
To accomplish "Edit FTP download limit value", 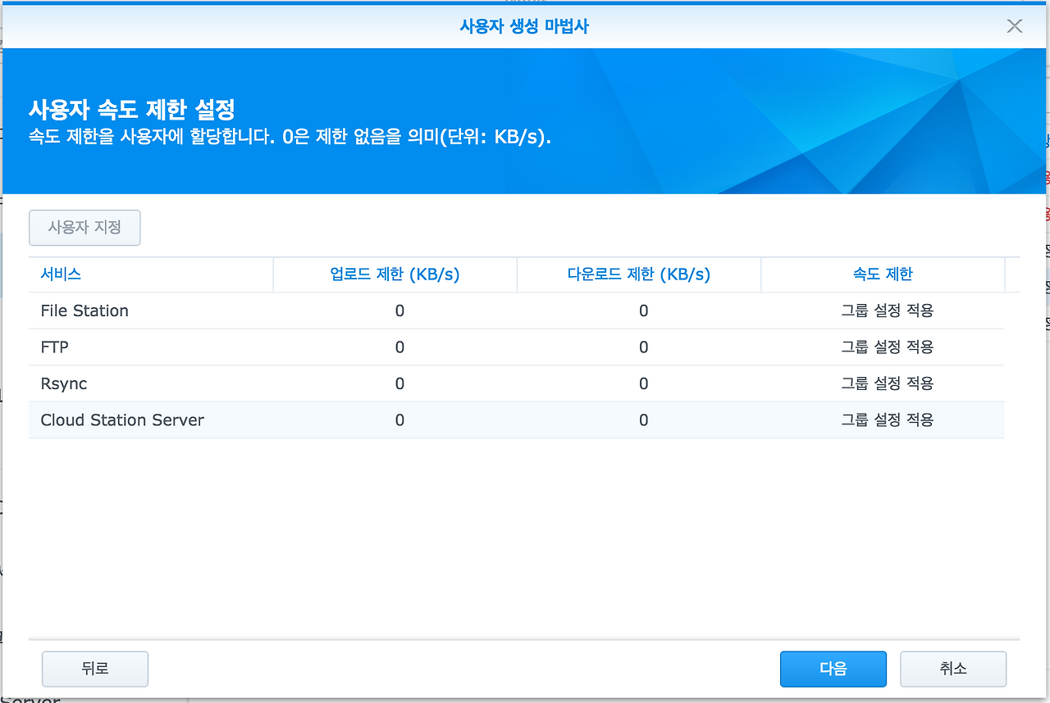I will [x=643, y=347].
